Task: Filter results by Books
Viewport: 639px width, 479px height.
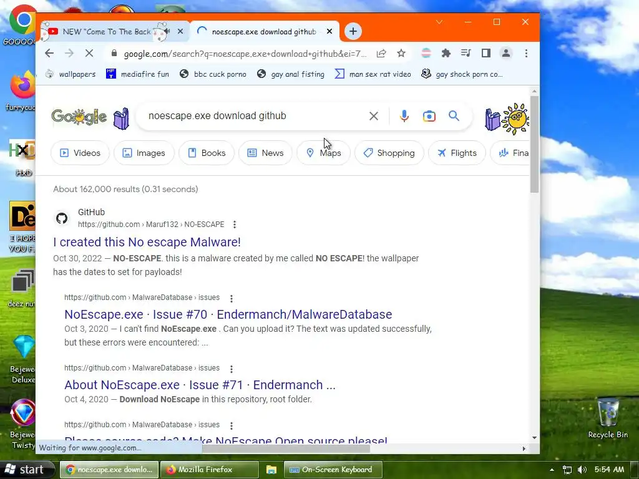Action: tap(207, 153)
